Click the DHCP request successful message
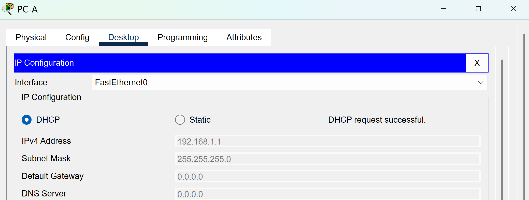The width and height of the screenshot is (529, 200). (377, 120)
